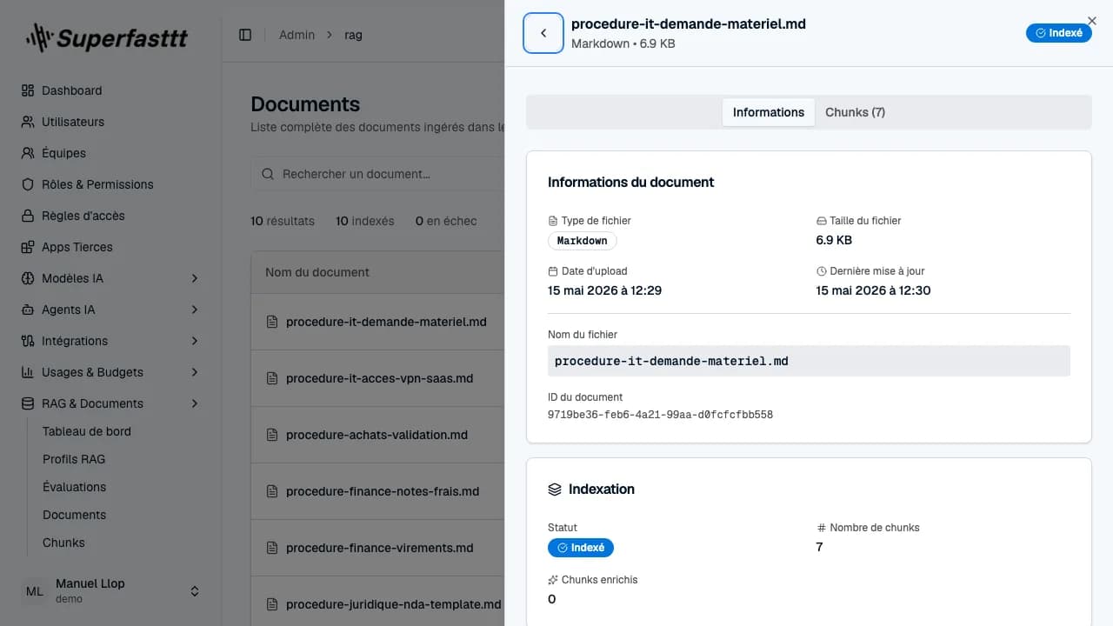The height and width of the screenshot is (626, 1113).
Task: Click the Indexé badge in panel header
Action: [x=1058, y=33]
